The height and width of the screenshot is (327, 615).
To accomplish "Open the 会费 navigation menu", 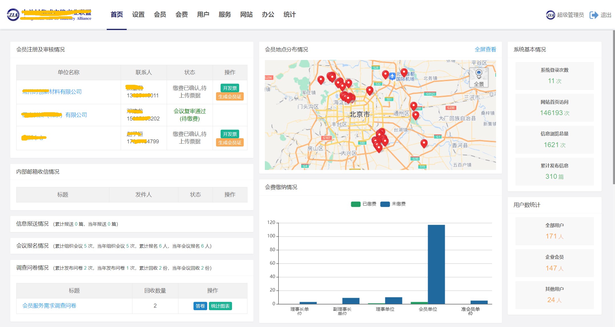I will tap(182, 15).
